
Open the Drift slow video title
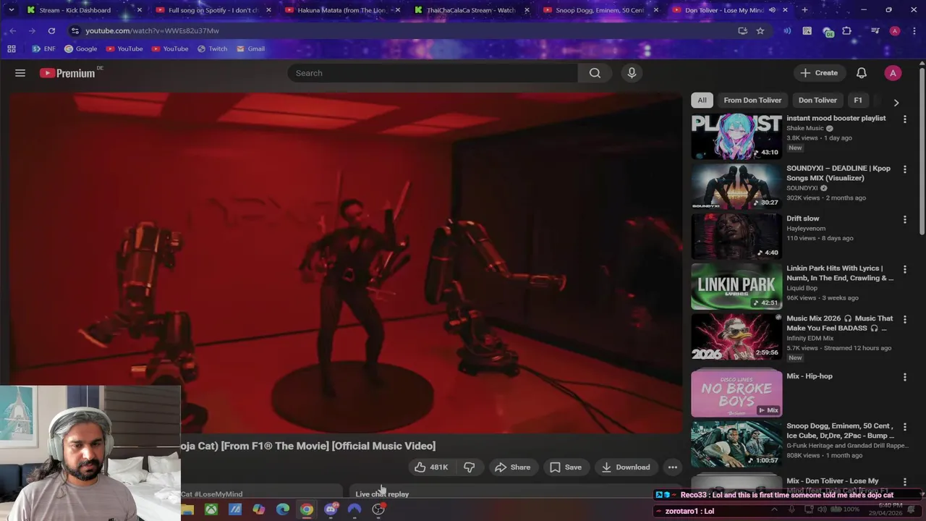(803, 219)
